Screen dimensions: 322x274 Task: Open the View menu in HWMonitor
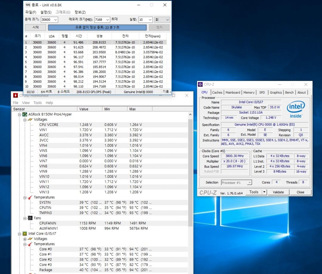26,103
